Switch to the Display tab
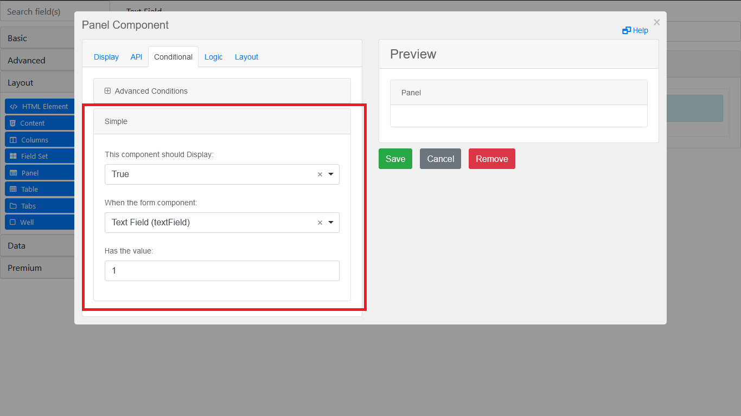 [x=106, y=57]
